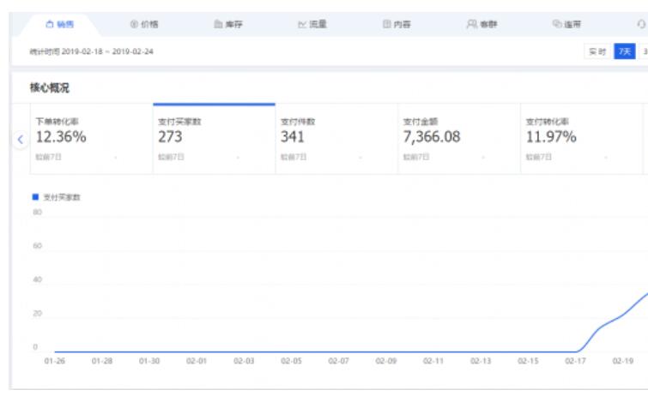Screen dimensions: 648x396
Task: Click the document icon beside 内容
Action: (386, 26)
